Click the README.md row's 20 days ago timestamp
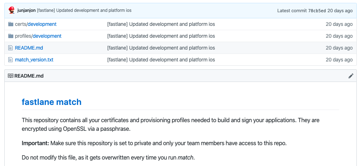Image resolution: width=360 pixels, height=166 pixels. pyautogui.click(x=339, y=48)
